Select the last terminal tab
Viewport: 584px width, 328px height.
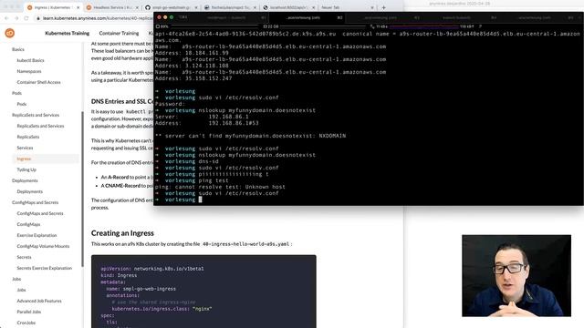click(x=537, y=17)
